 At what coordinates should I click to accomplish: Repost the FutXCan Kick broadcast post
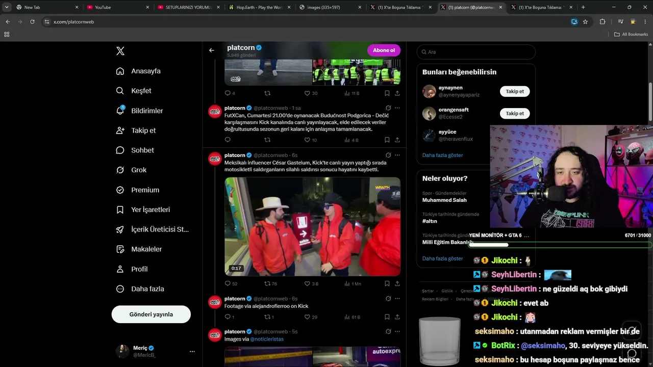267,140
